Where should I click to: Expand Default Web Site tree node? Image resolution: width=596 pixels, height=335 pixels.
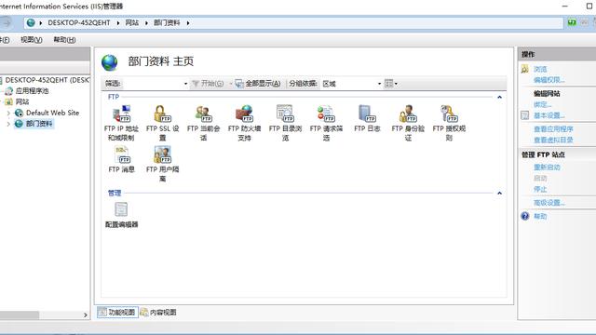tap(8, 113)
